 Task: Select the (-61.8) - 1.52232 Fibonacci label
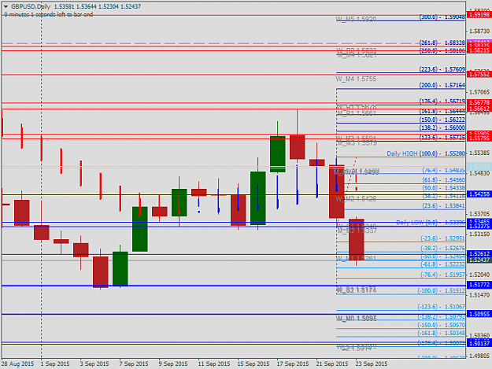coord(442,264)
